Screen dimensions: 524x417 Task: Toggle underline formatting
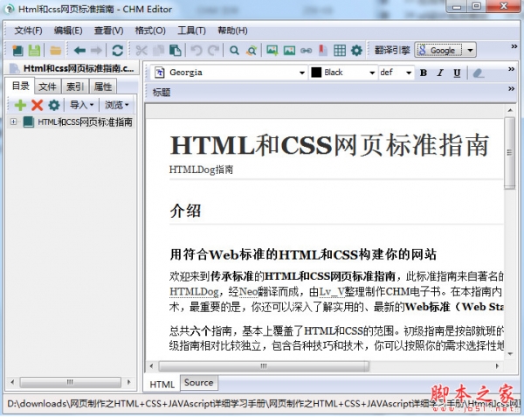click(x=457, y=73)
